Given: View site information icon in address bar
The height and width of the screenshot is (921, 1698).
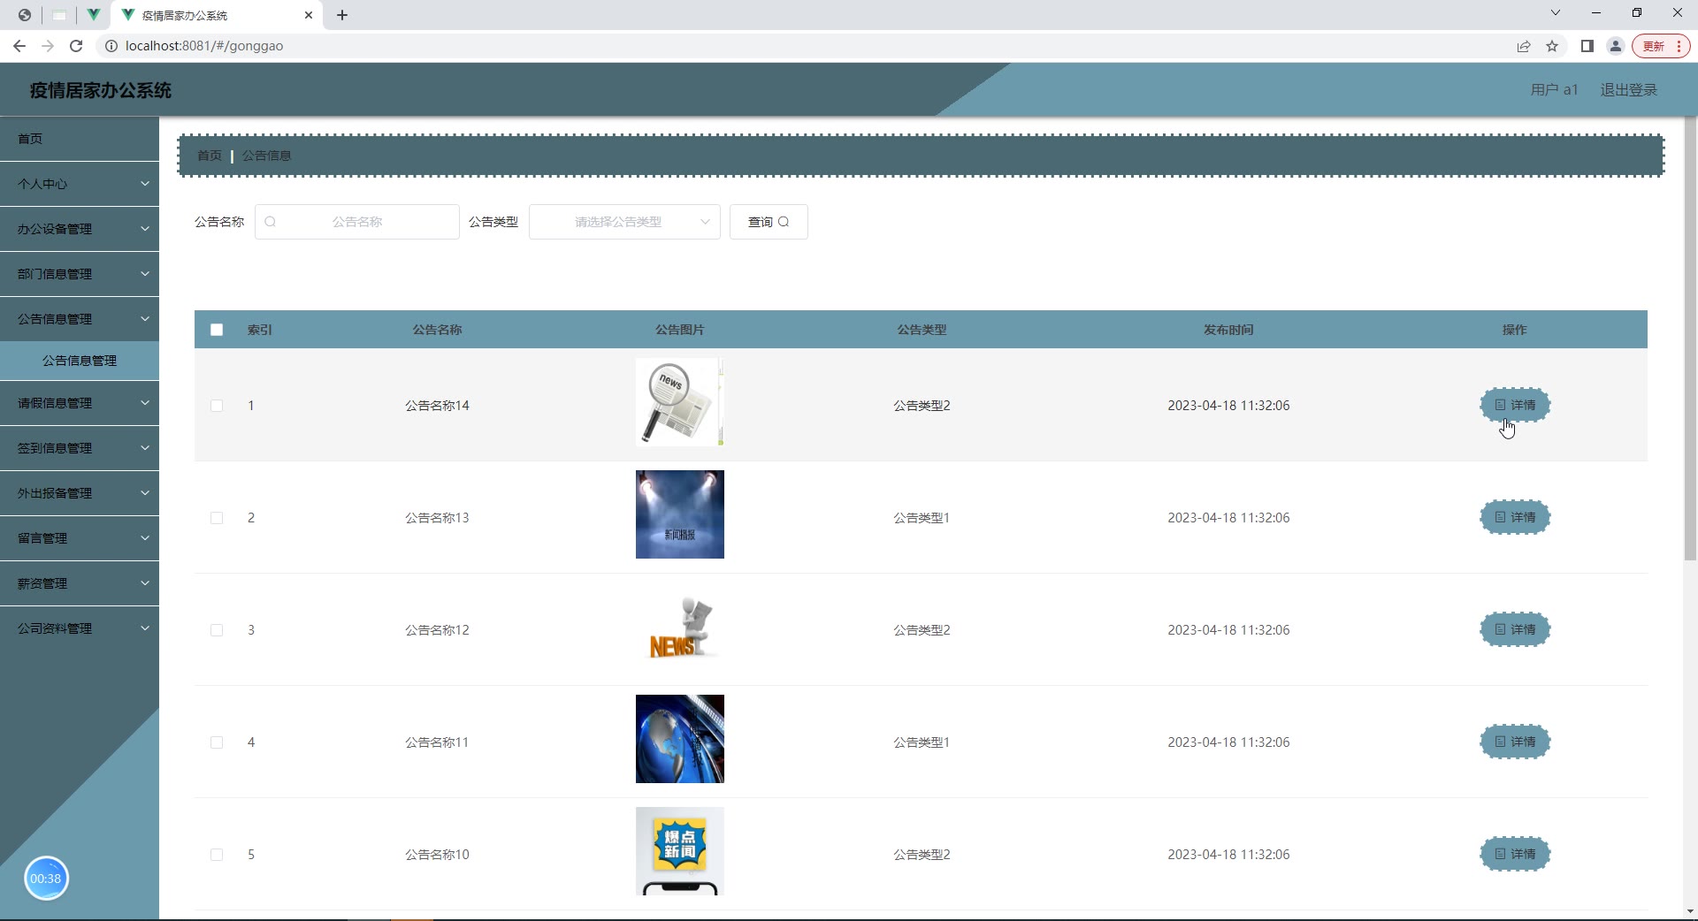Looking at the screenshot, I should (111, 46).
